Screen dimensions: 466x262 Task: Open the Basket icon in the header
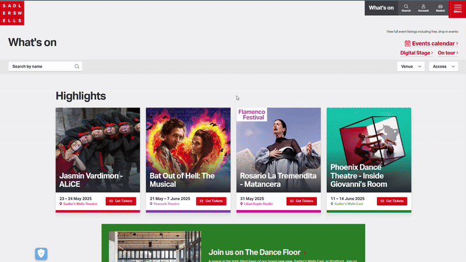pyautogui.click(x=440, y=8)
